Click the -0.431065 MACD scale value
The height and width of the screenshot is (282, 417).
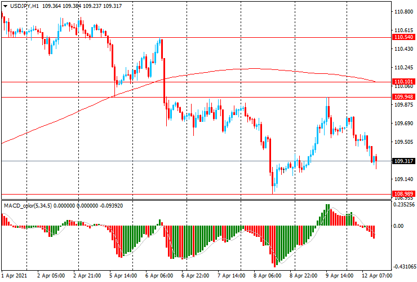(x=404, y=267)
